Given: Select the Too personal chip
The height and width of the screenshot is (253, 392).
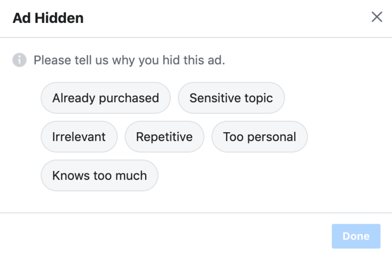Looking at the screenshot, I should point(259,137).
